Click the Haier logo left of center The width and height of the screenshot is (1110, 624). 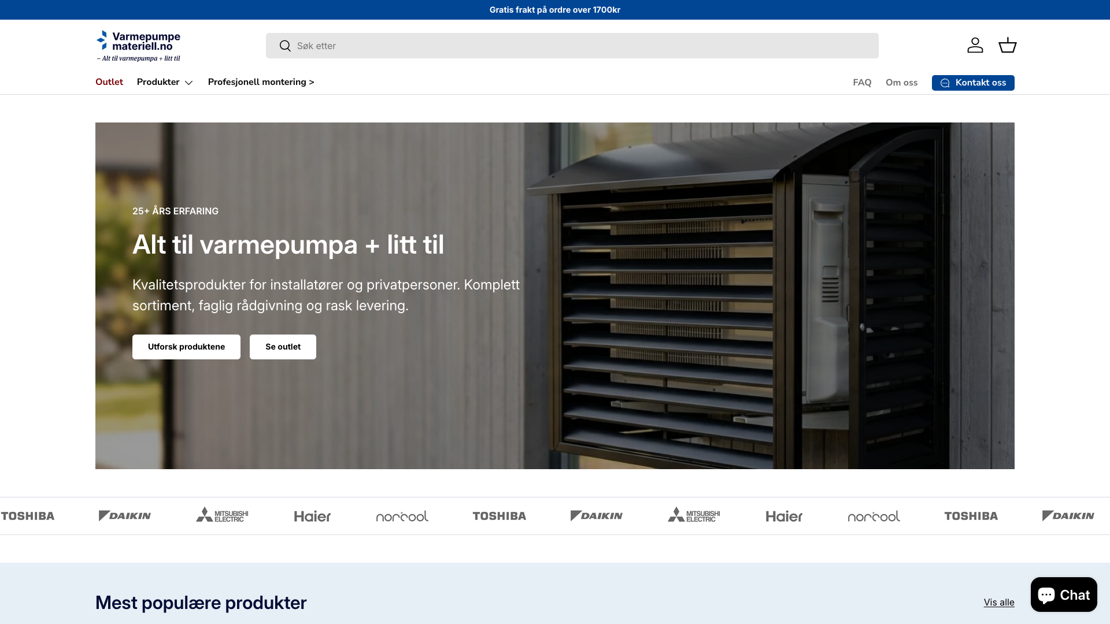tap(312, 516)
